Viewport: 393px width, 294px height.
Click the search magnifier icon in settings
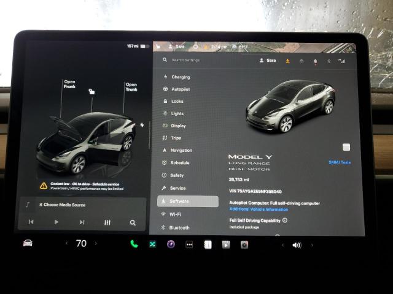pyautogui.click(x=165, y=60)
